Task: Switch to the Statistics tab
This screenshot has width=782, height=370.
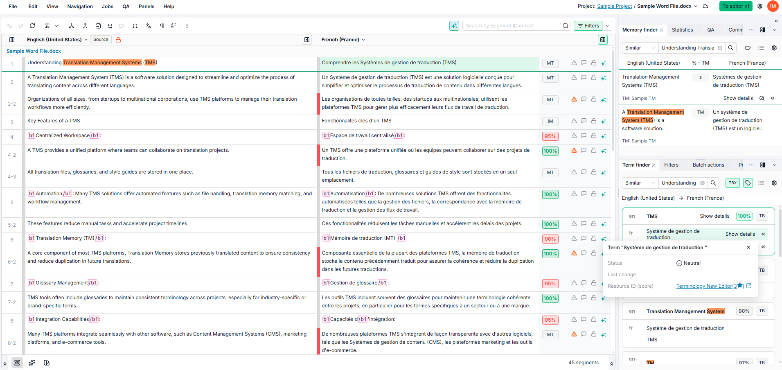Action: pos(682,30)
